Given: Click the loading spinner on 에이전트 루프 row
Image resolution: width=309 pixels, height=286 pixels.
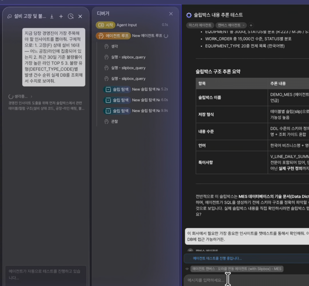Looking at the screenshot, I should point(166,36).
